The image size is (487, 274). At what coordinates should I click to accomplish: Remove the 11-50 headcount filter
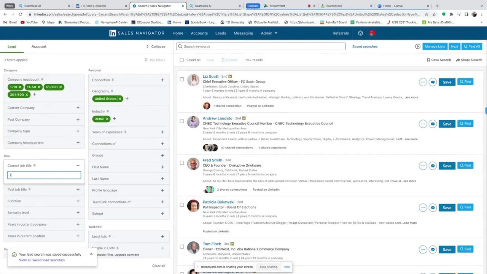(39, 87)
